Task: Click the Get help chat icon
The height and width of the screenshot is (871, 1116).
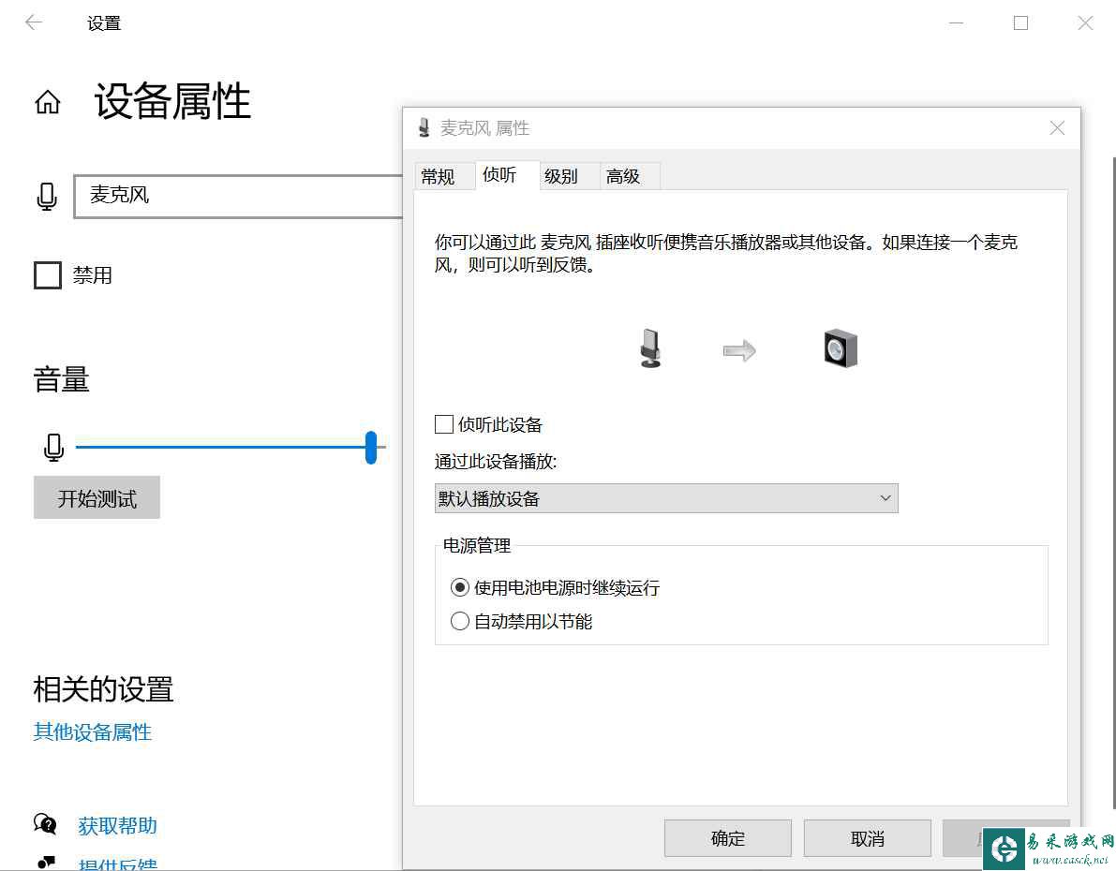Action: click(45, 824)
